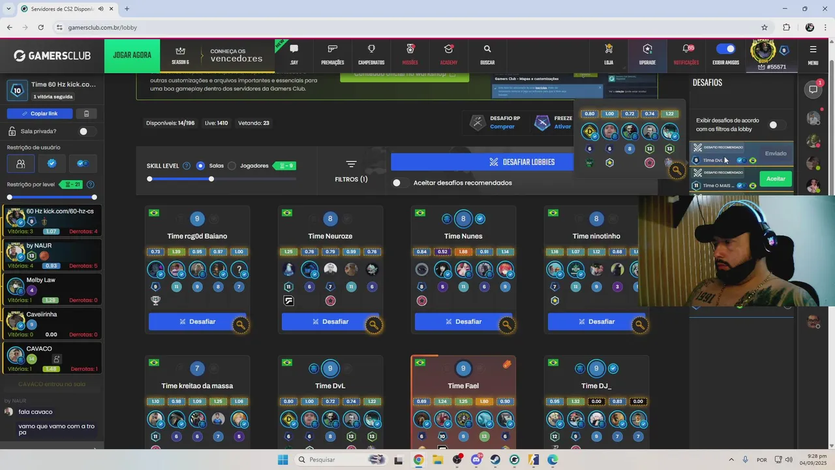Inspect Time rcg0d Baiano lobby magnifier

pos(241,324)
